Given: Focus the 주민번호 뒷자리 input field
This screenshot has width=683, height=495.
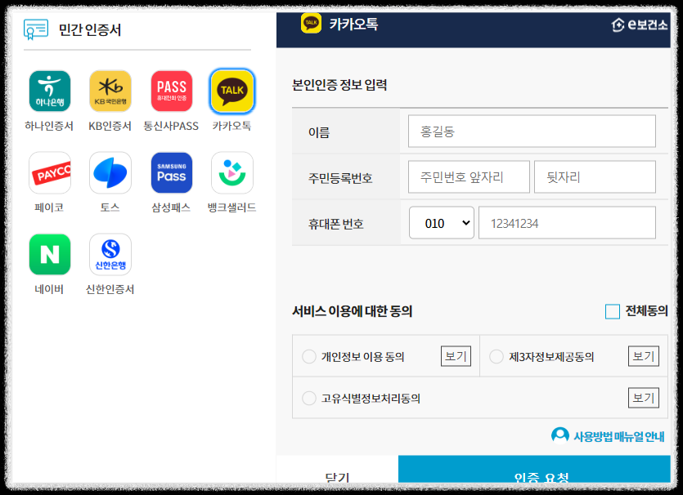Looking at the screenshot, I should click(x=595, y=176).
